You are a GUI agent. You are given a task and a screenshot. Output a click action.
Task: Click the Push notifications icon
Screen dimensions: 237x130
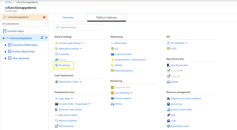click(x=112, y=71)
